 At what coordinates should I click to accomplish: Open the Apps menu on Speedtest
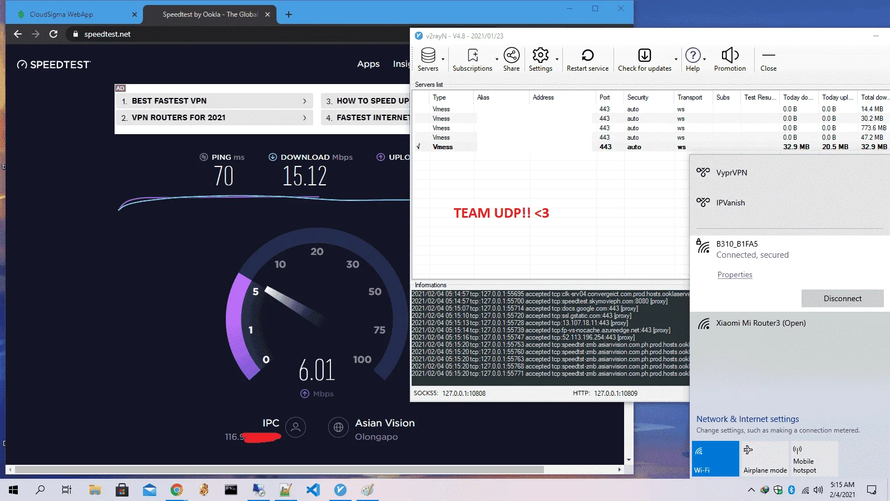(368, 64)
